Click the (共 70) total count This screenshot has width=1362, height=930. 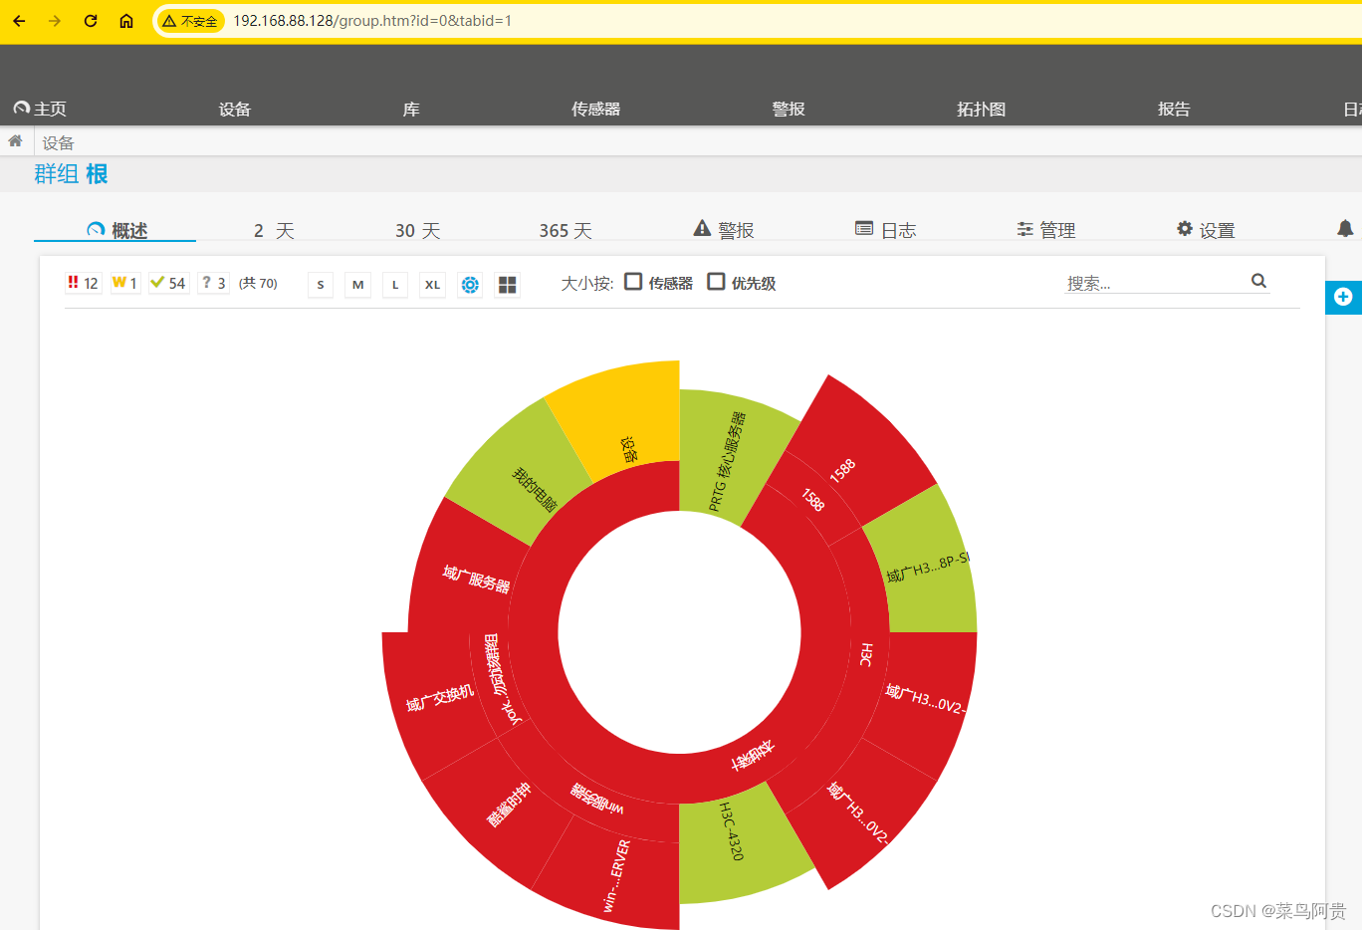[258, 284]
